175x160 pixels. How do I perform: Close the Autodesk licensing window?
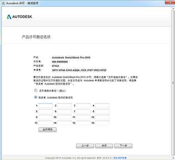coord(170,2)
